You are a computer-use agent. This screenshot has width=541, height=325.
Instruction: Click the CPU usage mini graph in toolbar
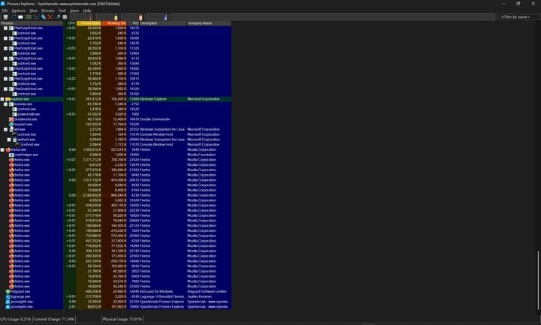pyautogui.click(x=82, y=17)
